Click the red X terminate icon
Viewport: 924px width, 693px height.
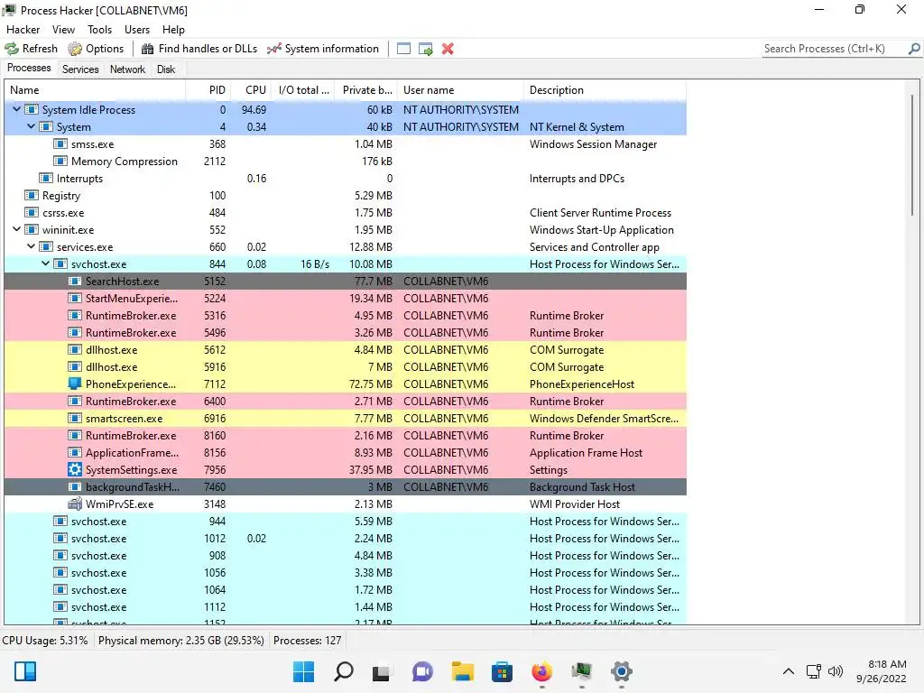click(x=448, y=49)
